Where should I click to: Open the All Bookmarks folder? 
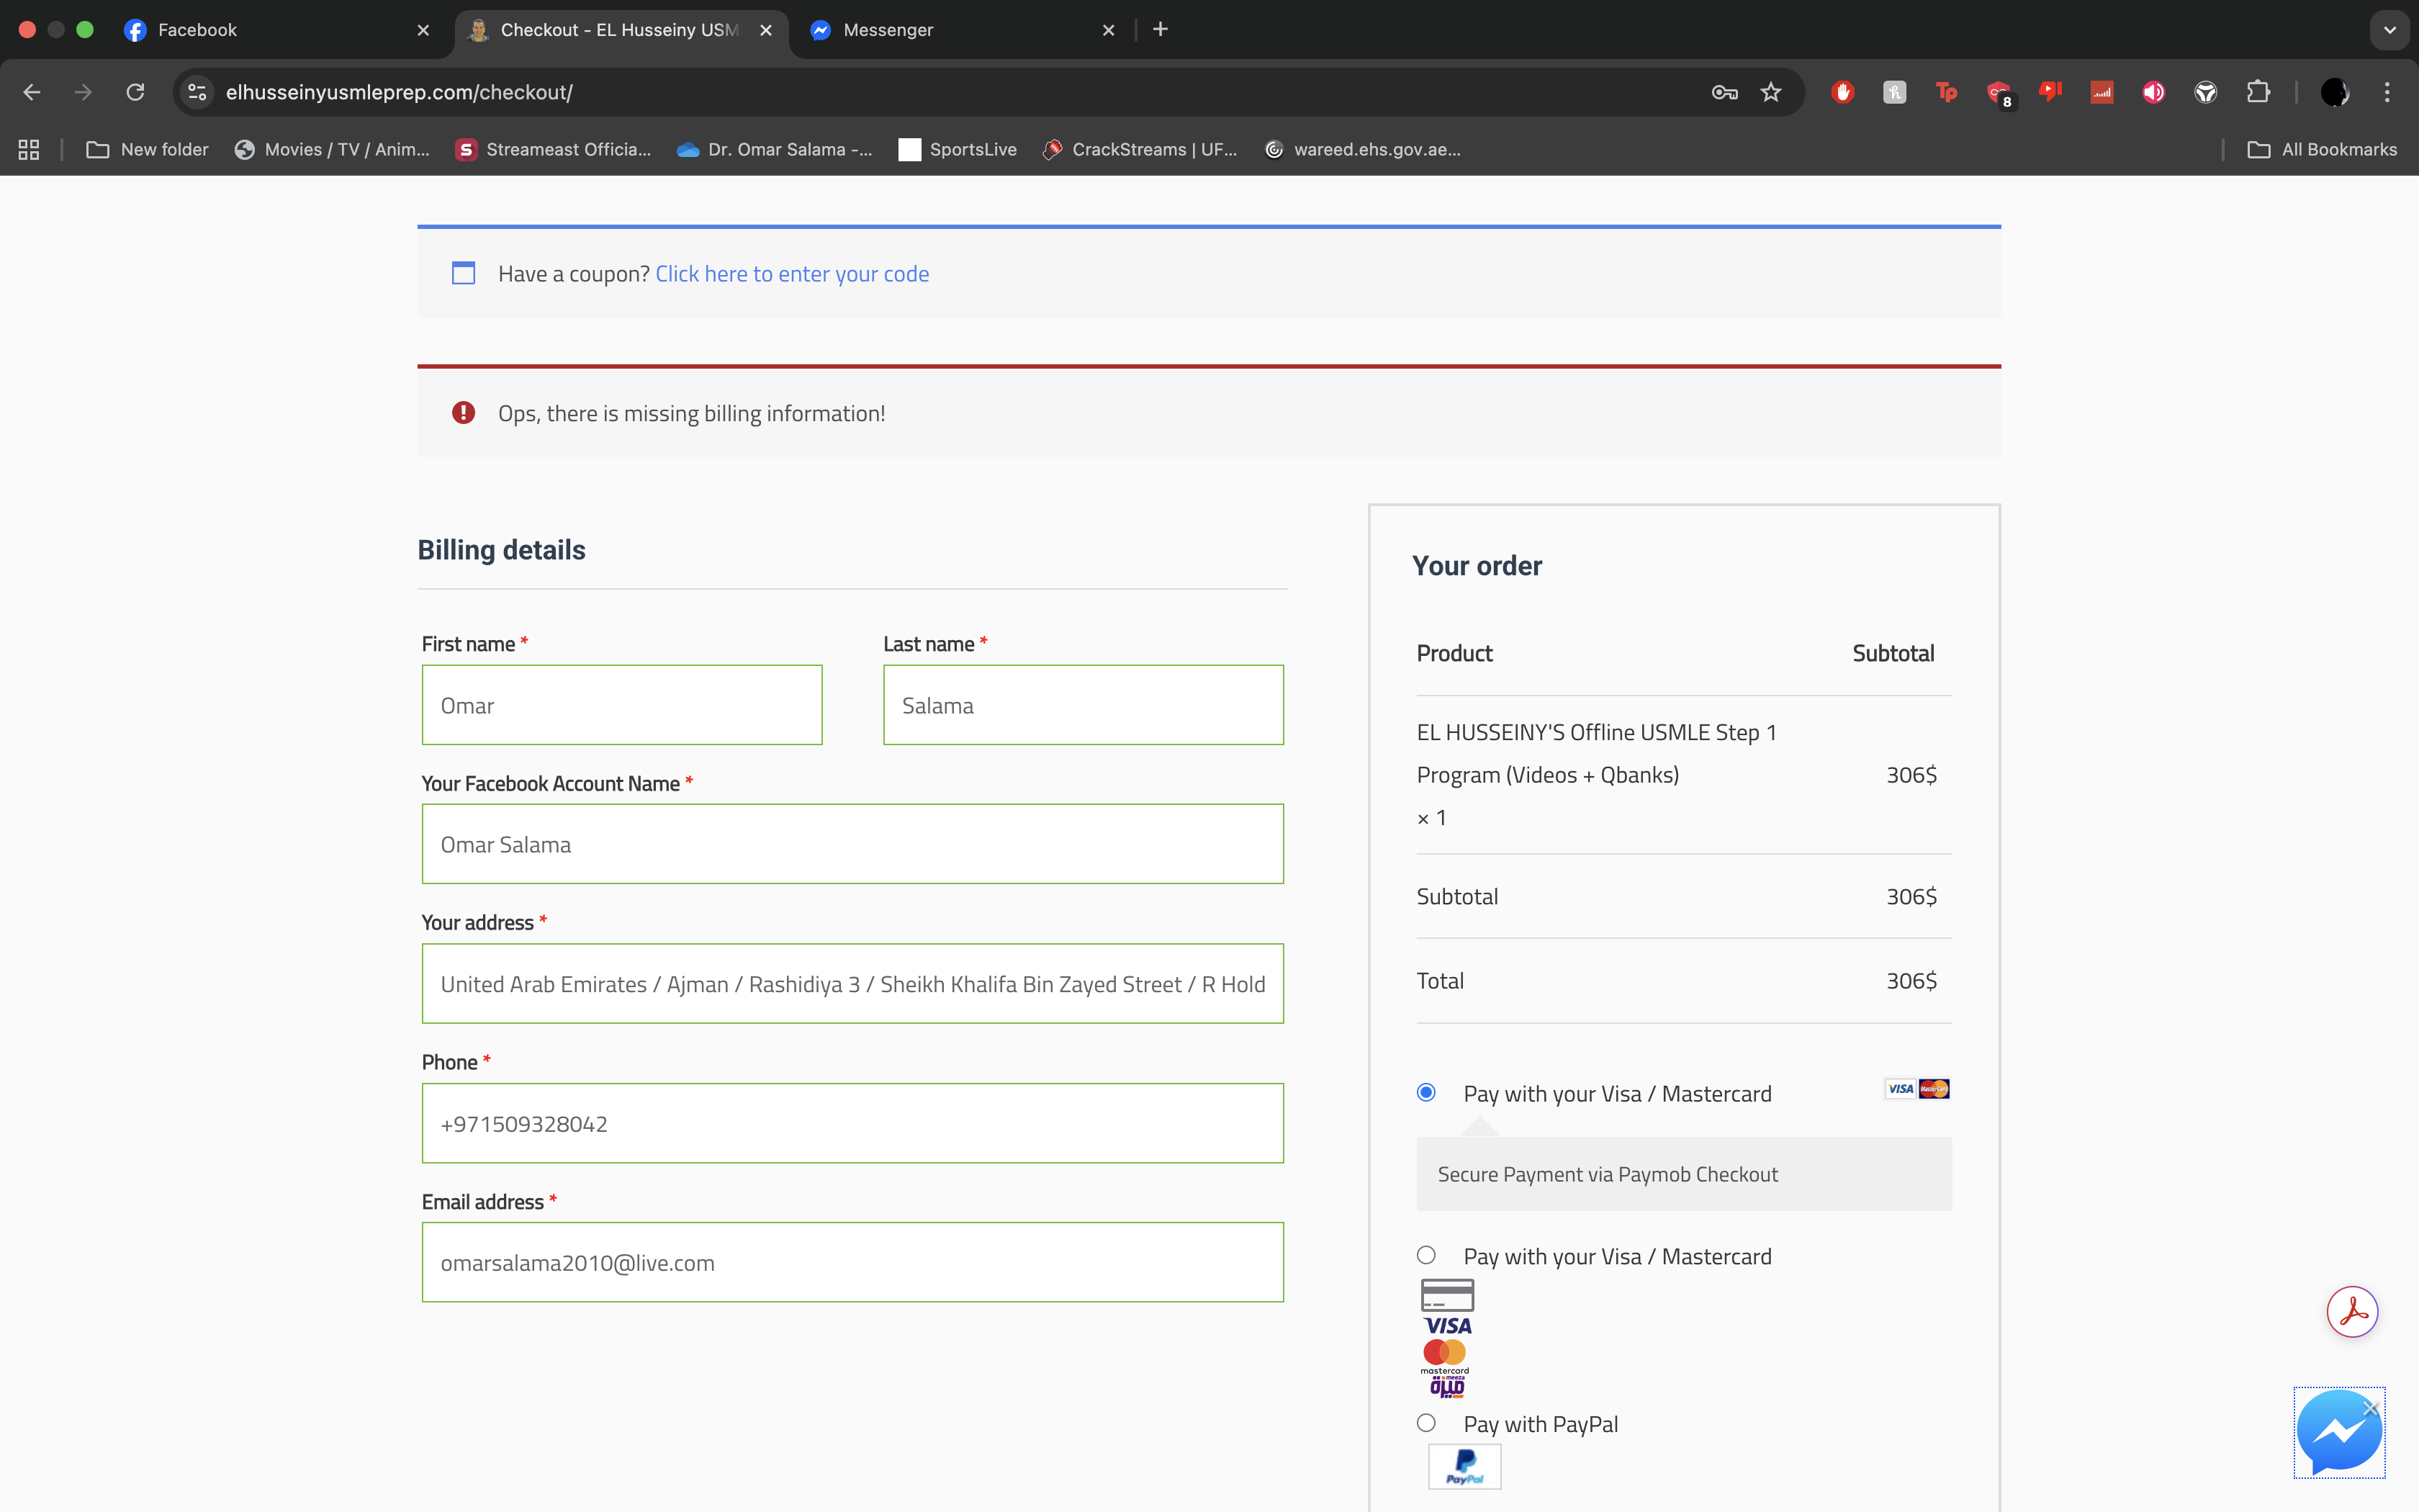tap(2321, 149)
